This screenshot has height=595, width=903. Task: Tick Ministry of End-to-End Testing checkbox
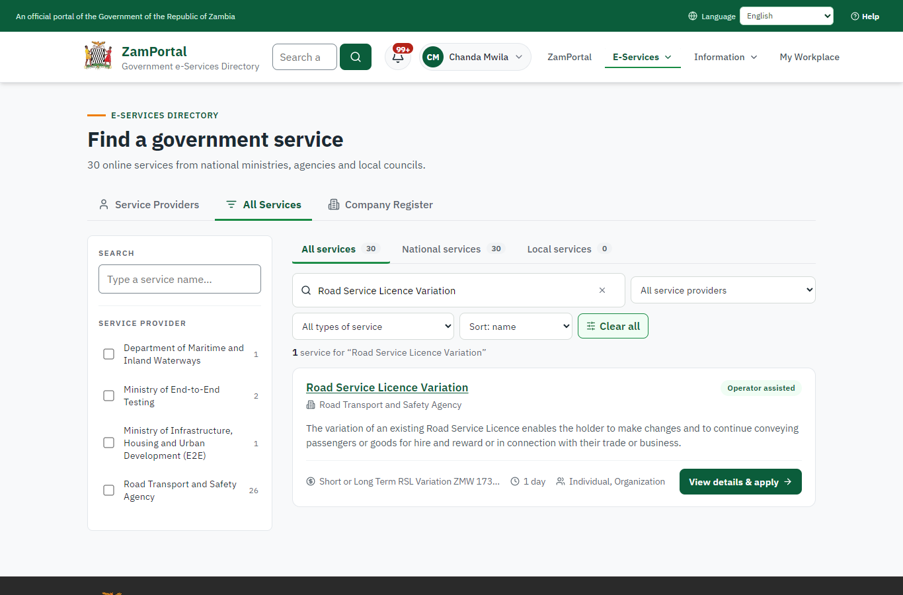pyautogui.click(x=109, y=396)
